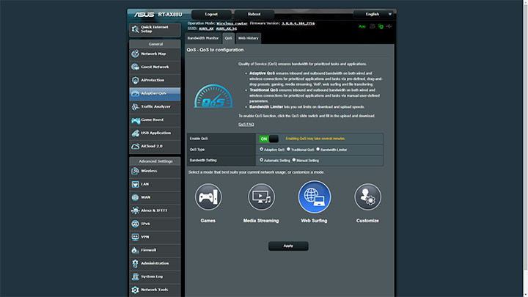
Task: Open System Log icon
Action: click(136, 276)
